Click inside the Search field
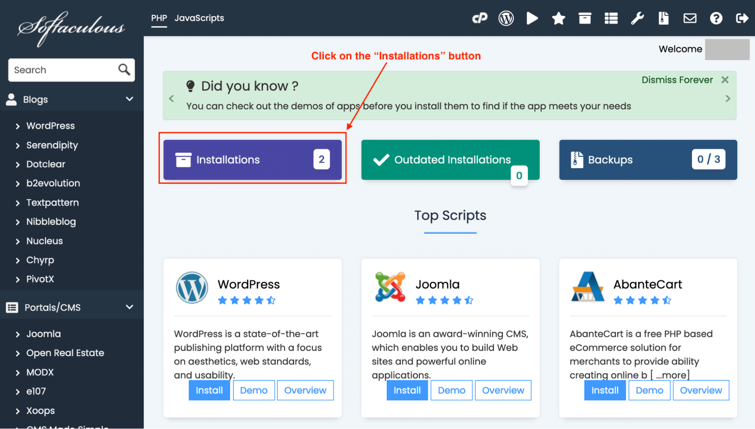This screenshot has height=429, width=755. coord(60,70)
